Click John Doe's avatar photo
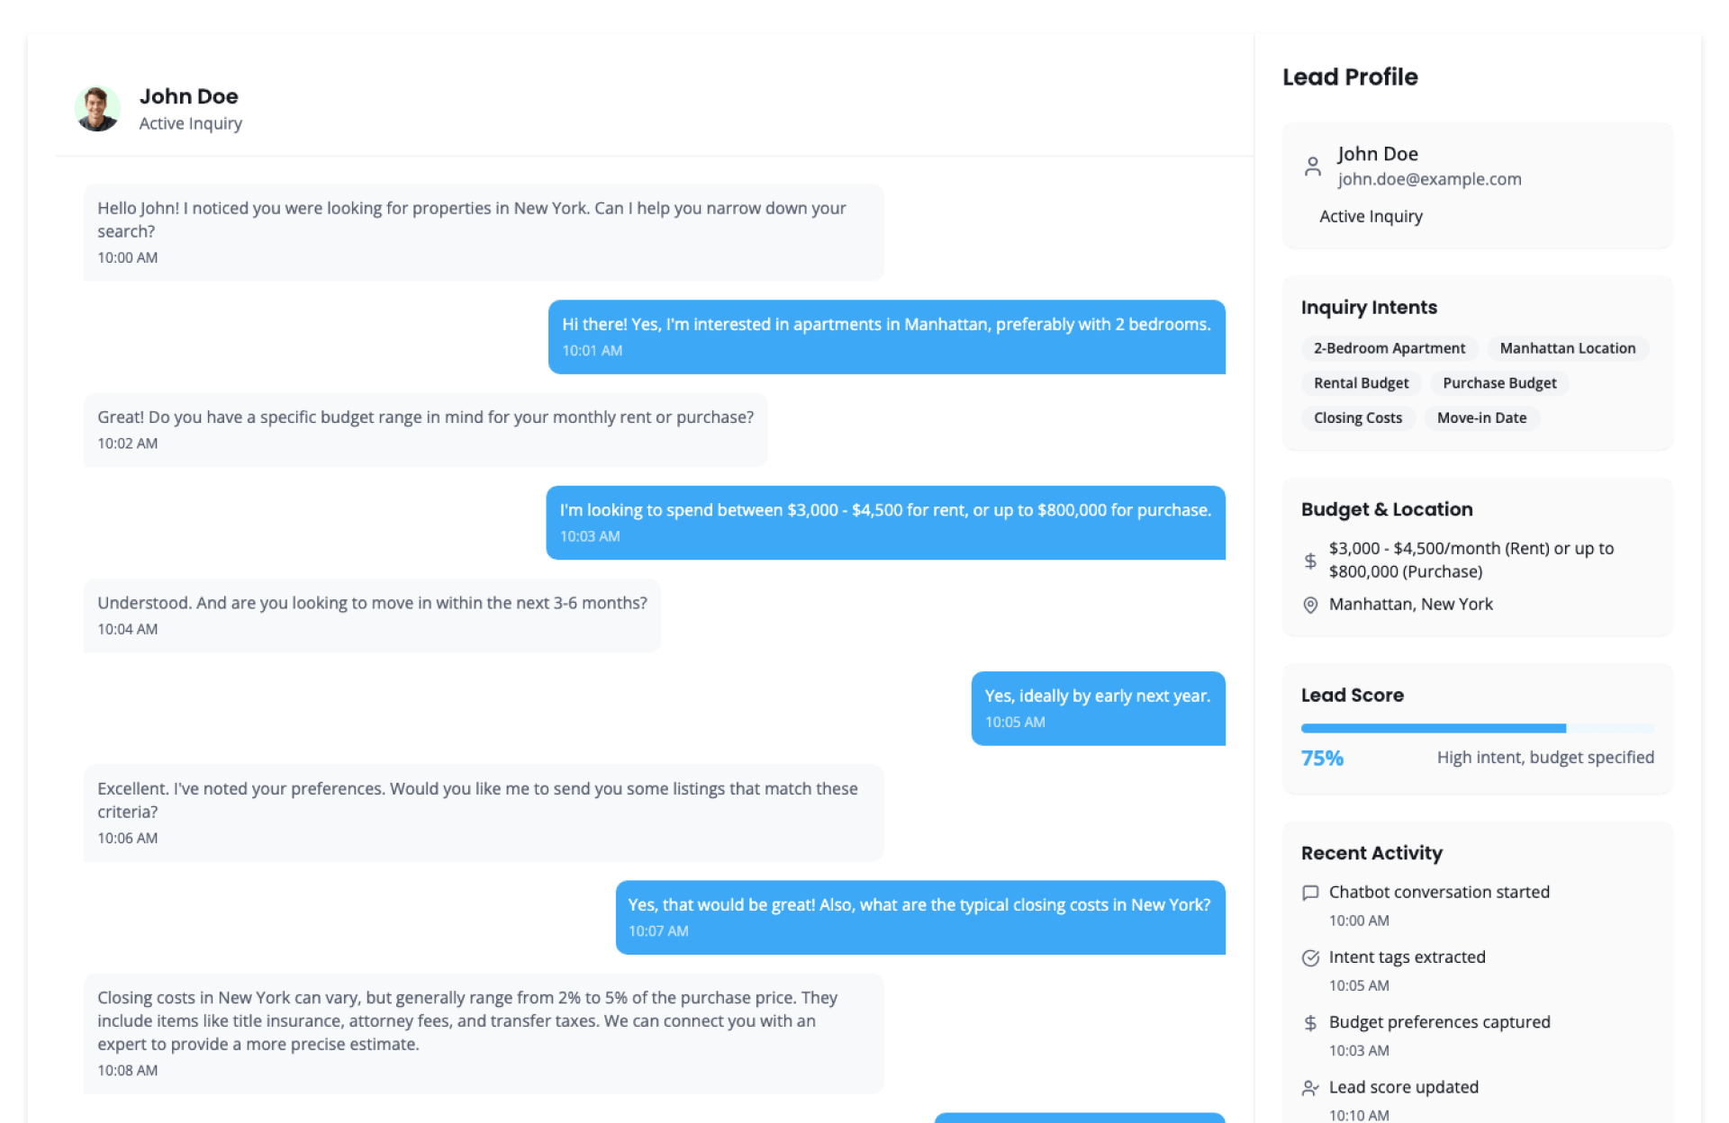The height and width of the screenshot is (1123, 1729). coord(97,109)
